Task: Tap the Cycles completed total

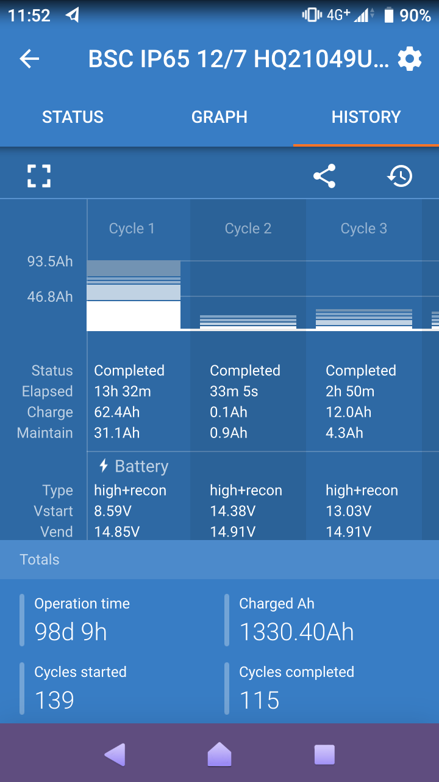Action: coord(260,700)
